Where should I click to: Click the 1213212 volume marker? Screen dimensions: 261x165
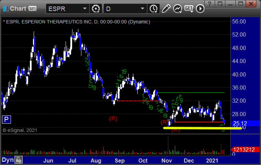[x=245, y=149]
